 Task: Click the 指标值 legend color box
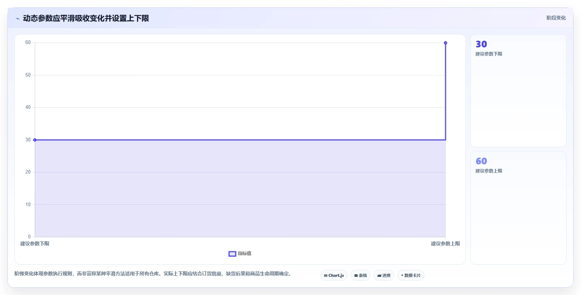(232, 254)
